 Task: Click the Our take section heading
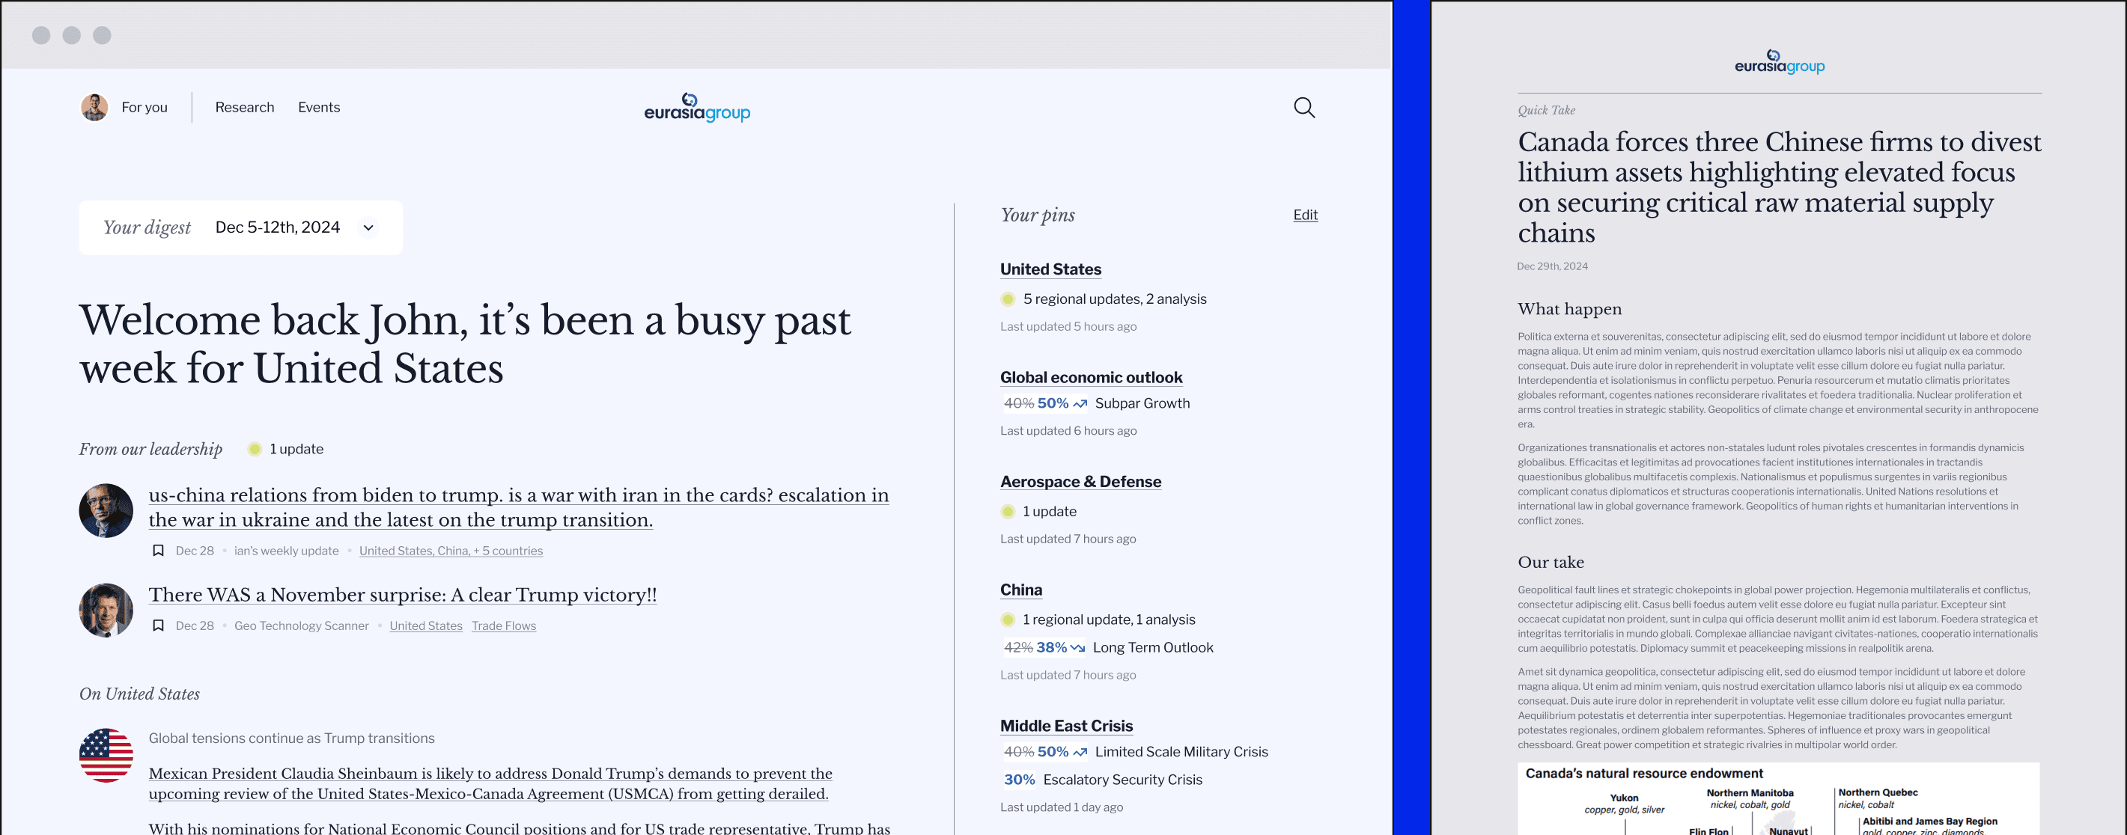1551,562
